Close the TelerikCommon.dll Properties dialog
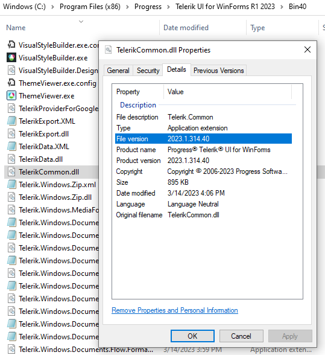The image size is (325, 355). tap(307, 50)
